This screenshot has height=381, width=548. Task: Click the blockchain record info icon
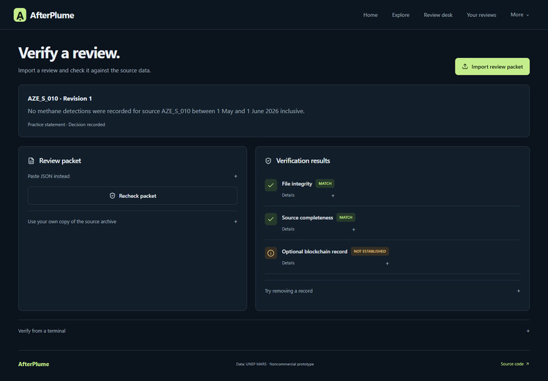tap(271, 253)
